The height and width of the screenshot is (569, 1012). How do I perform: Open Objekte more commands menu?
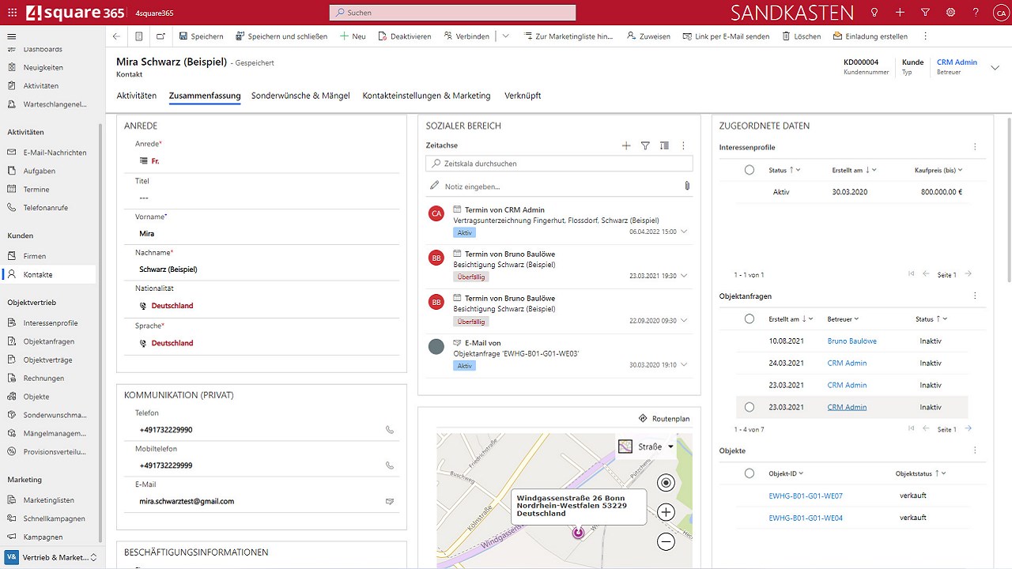point(975,450)
